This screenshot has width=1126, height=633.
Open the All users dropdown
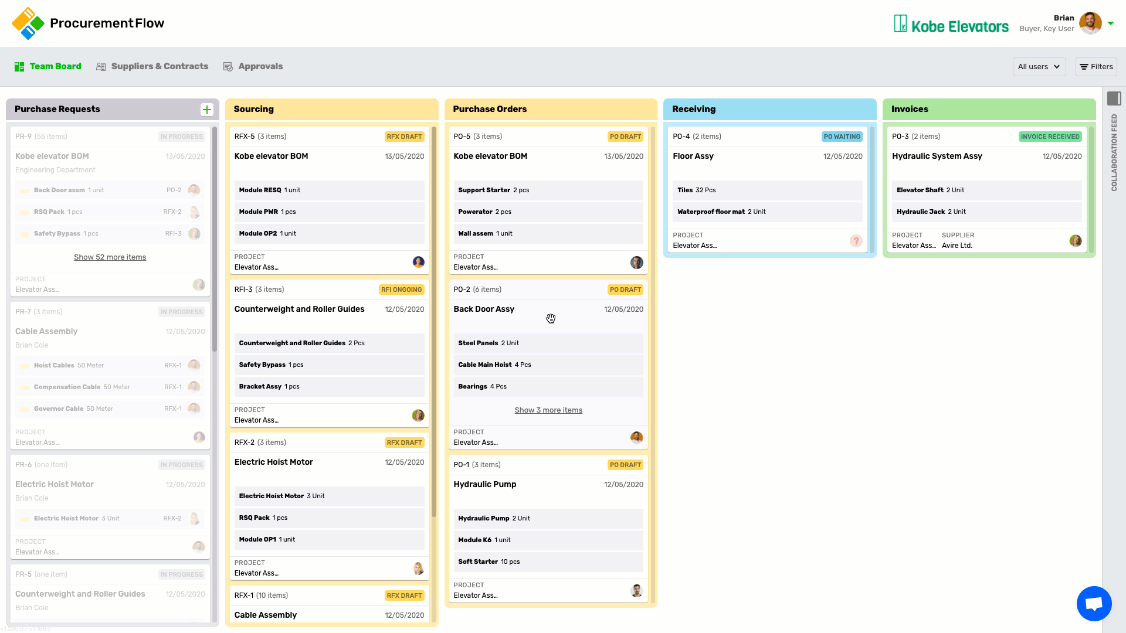point(1039,66)
